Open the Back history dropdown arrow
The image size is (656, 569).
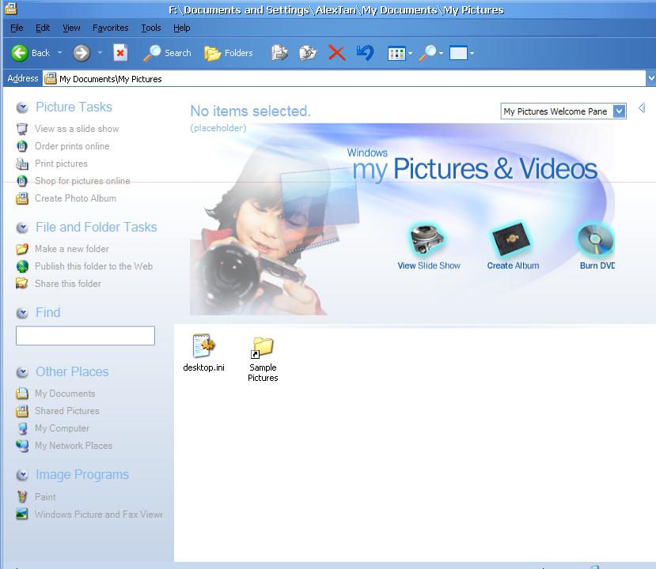(x=59, y=53)
